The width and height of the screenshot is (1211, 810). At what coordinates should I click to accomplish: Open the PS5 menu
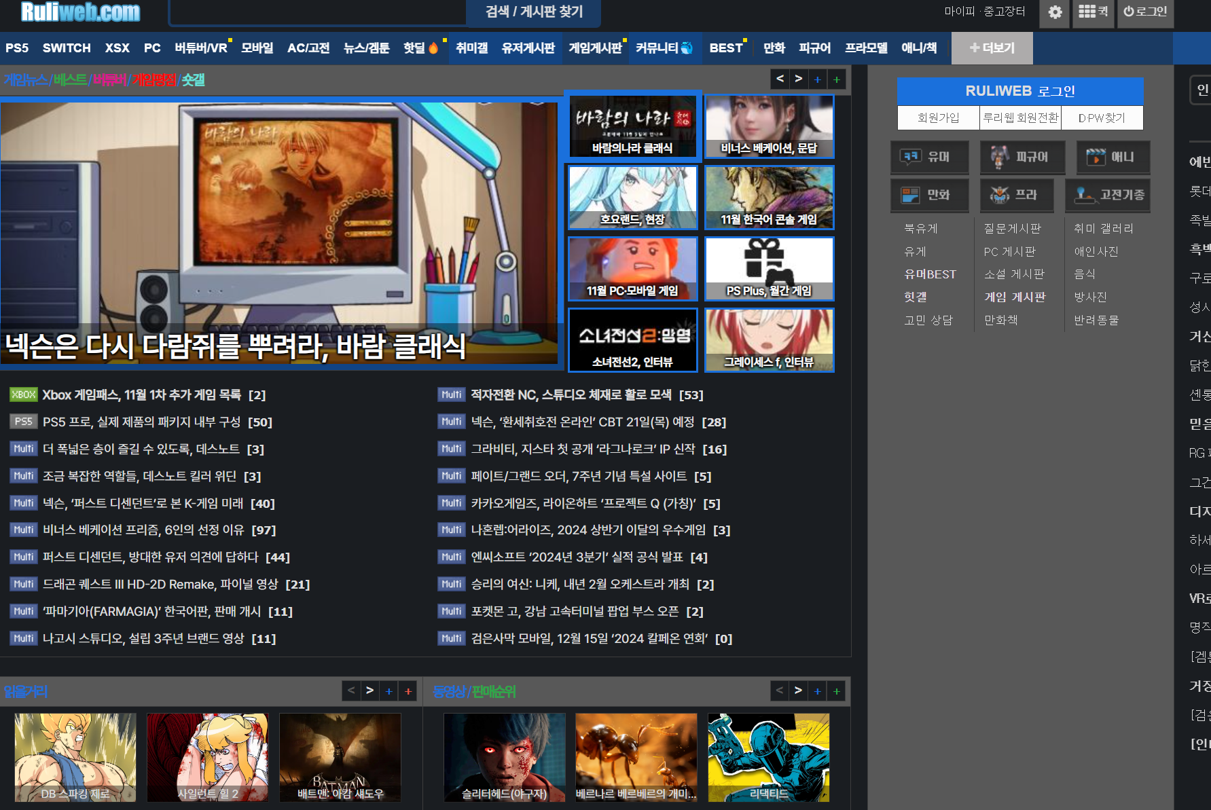pyautogui.click(x=17, y=48)
